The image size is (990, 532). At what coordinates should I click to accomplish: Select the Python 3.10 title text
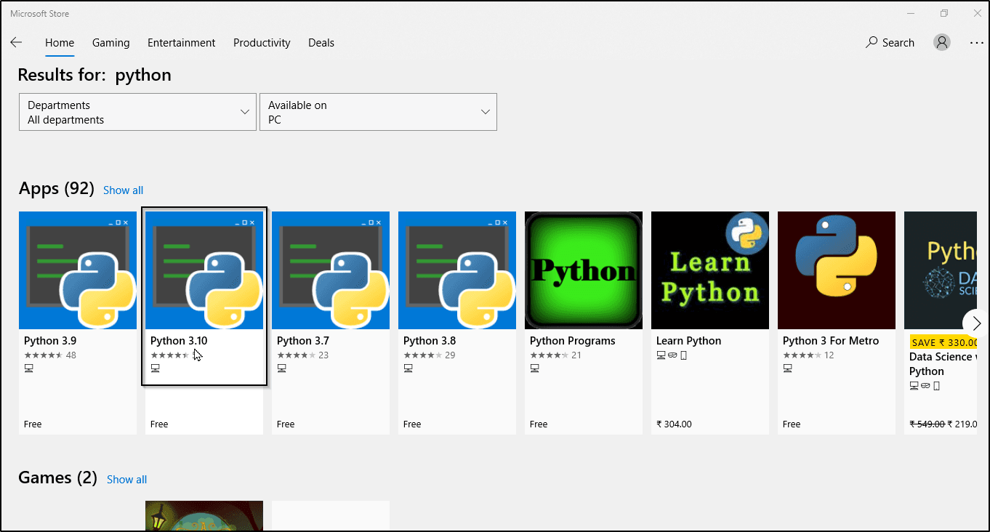click(179, 341)
